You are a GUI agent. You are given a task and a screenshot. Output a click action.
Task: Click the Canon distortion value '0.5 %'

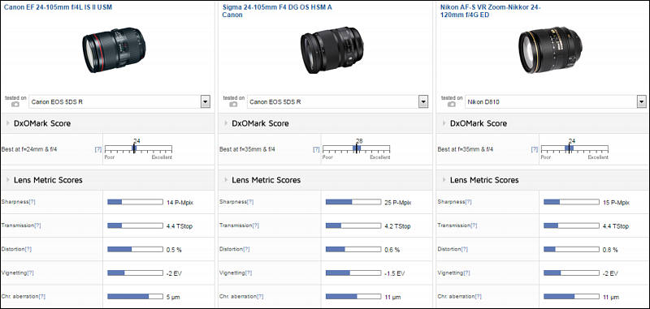click(x=174, y=250)
